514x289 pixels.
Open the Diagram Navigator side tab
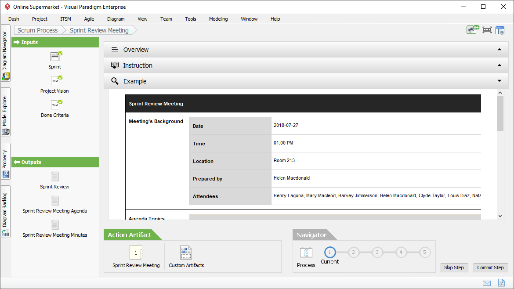5,53
